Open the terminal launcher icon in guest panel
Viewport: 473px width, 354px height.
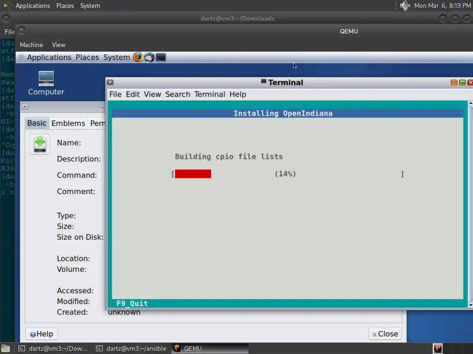click(x=161, y=57)
